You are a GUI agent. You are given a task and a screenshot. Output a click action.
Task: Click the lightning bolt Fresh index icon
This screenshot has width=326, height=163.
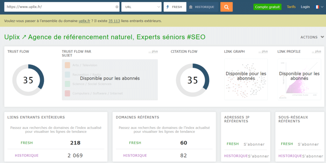168,7
